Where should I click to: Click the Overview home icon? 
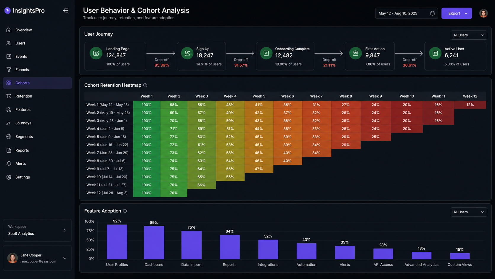9,30
